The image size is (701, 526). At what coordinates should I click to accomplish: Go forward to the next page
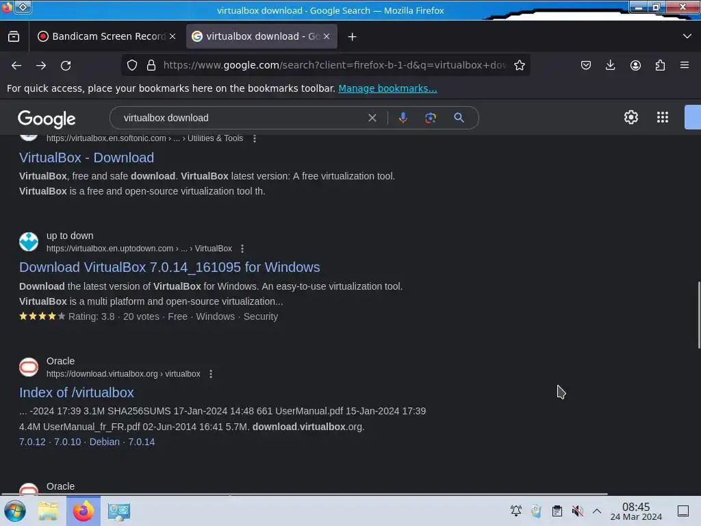click(41, 66)
